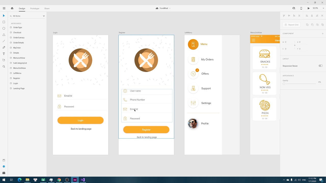Click the orange Login button on artboard
The image size is (326, 183).
pyautogui.click(x=80, y=120)
